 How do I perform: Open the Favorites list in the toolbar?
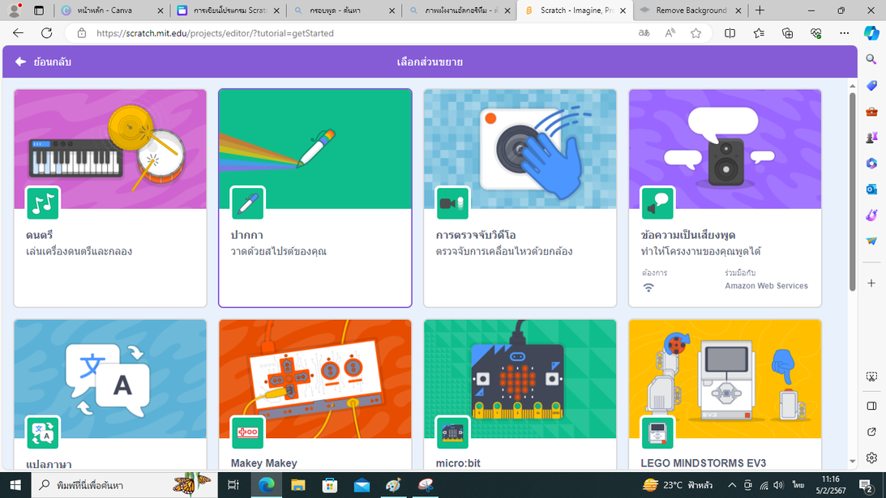(759, 33)
